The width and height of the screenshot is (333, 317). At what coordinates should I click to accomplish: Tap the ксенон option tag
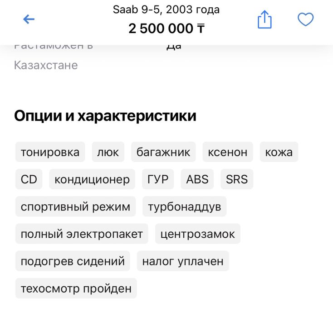tap(227, 152)
